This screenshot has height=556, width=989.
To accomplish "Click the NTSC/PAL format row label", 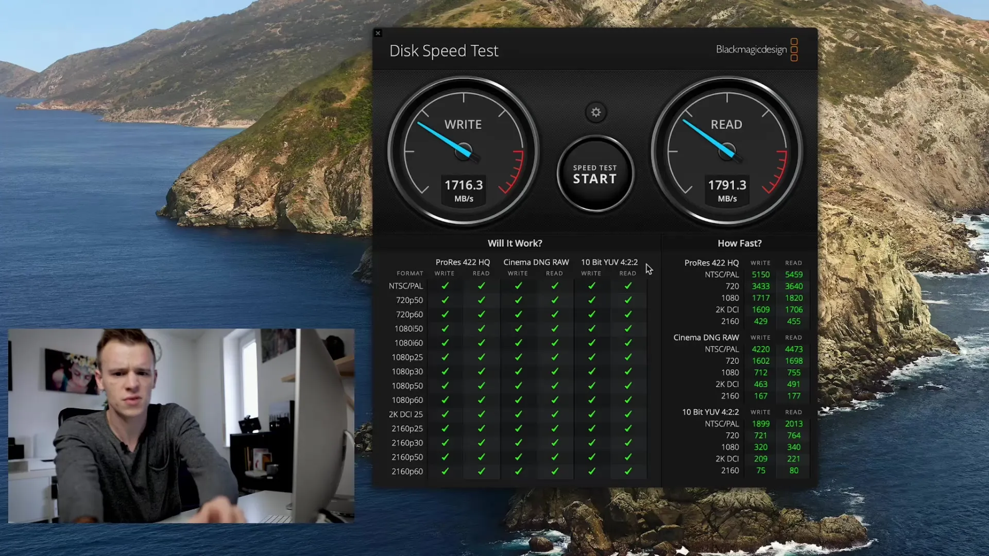I will click(x=405, y=286).
